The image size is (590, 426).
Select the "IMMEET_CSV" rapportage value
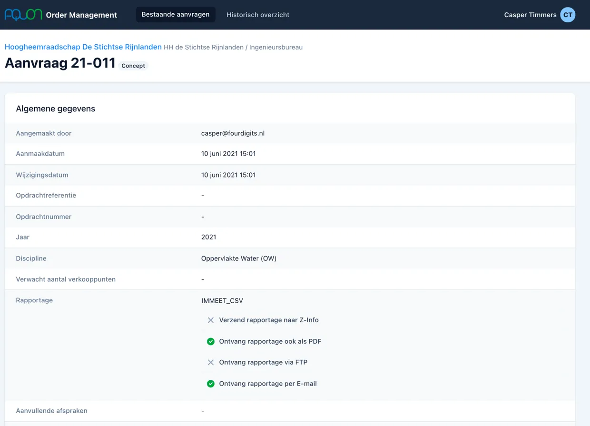[x=222, y=300]
